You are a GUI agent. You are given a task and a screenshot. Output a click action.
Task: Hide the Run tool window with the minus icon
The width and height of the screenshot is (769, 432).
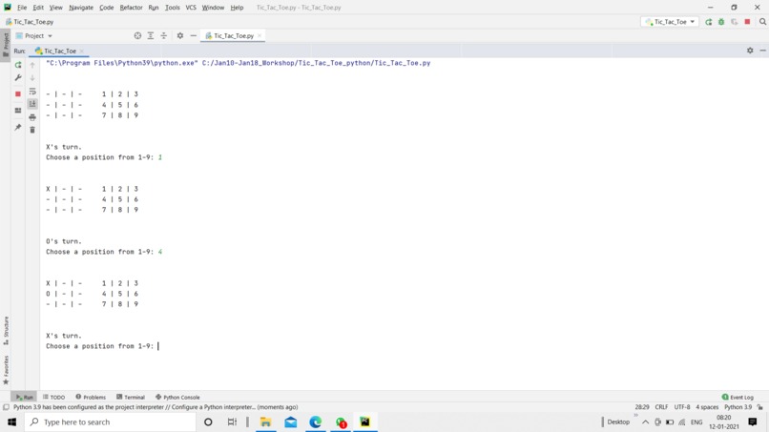click(x=762, y=51)
